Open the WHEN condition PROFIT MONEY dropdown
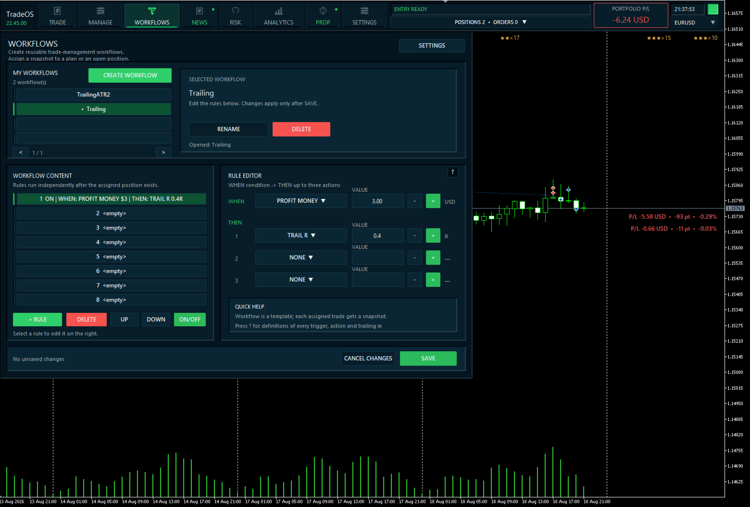The width and height of the screenshot is (750, 507). [x=301, y=201]
